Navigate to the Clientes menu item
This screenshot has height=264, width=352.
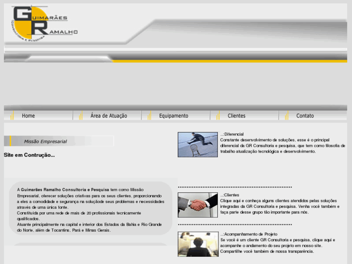(x=236, y=116)
